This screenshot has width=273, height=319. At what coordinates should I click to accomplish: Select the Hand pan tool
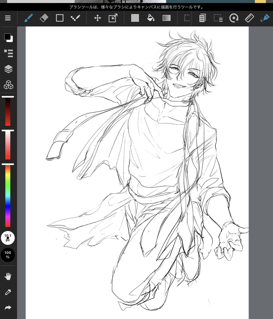pyautogui.click(x=8, y=276)
